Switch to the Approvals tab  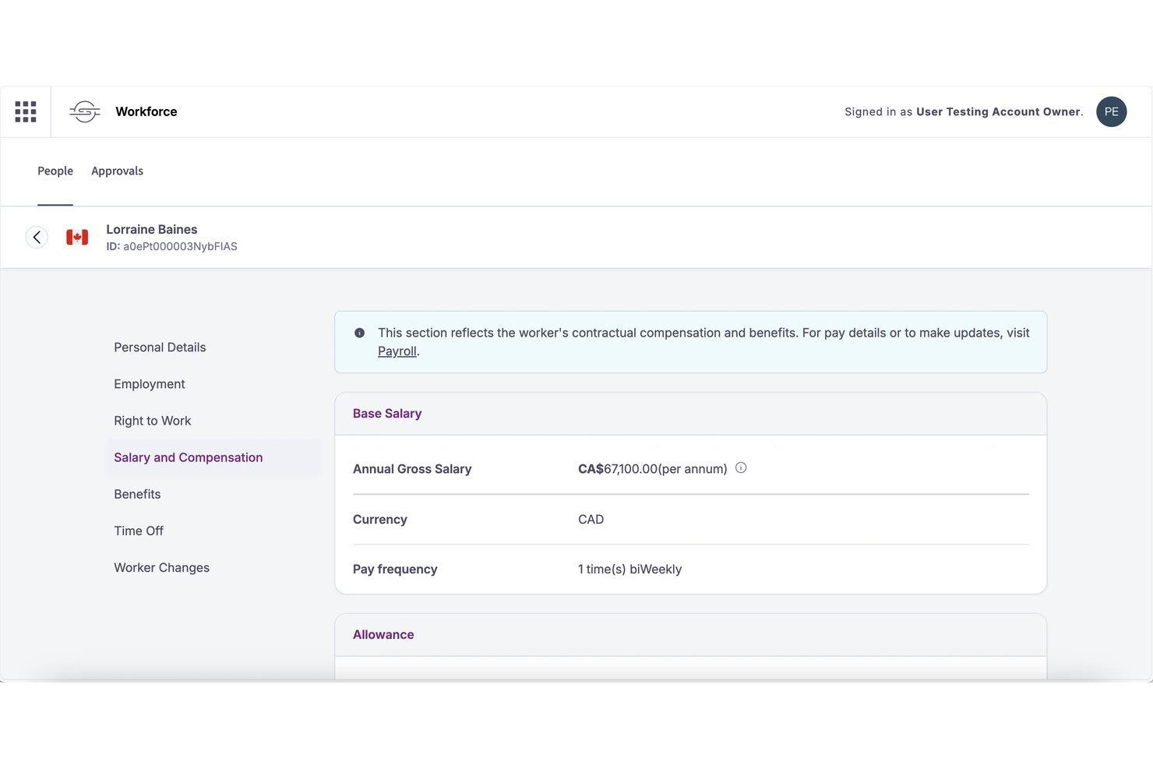pos(117,171)
